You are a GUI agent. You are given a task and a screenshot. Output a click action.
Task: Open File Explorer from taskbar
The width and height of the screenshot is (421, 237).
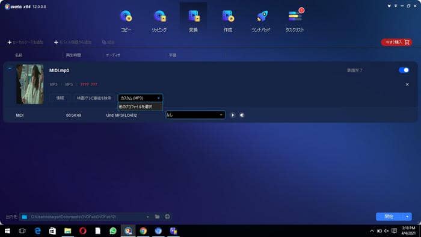pyautogui.click(x=67, y=231)
